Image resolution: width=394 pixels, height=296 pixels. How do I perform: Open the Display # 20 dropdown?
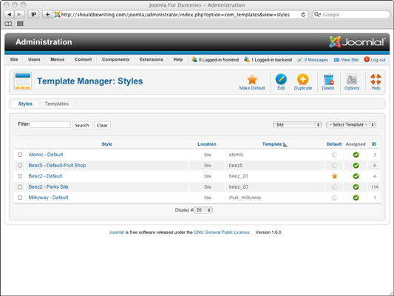[x=203, y=210]
